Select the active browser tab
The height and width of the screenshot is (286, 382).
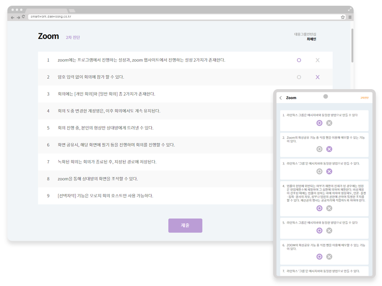click(x=46, y=10)
